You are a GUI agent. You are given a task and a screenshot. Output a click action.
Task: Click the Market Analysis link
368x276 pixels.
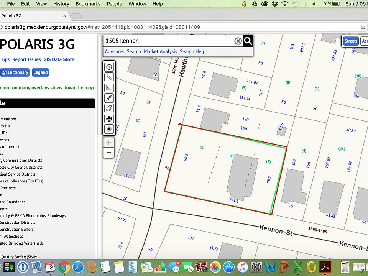[160, 51]
